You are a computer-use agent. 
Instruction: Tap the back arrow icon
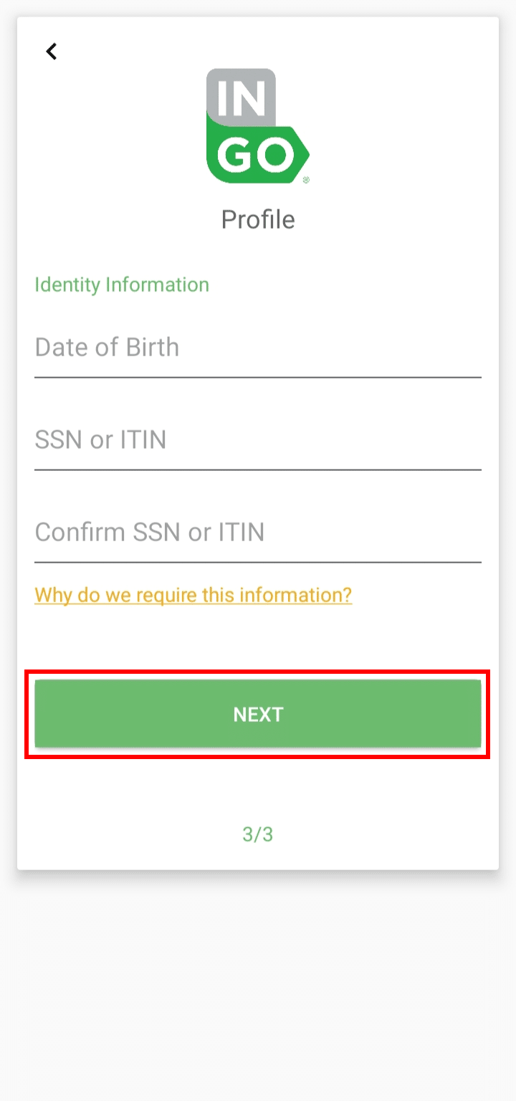(x=51, y=52)
